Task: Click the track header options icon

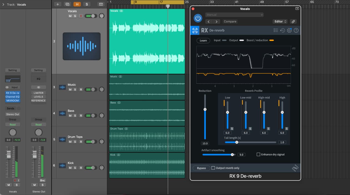Action: coord(101,4)
